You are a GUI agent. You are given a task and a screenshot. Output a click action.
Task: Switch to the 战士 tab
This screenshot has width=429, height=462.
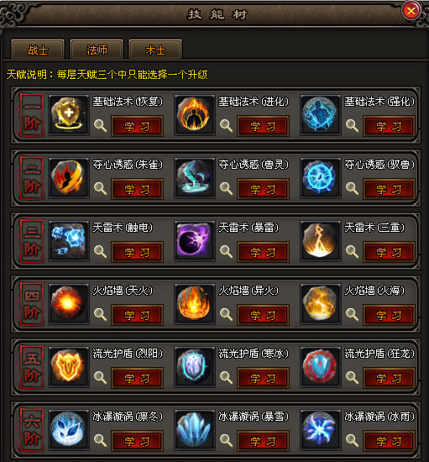38,50
